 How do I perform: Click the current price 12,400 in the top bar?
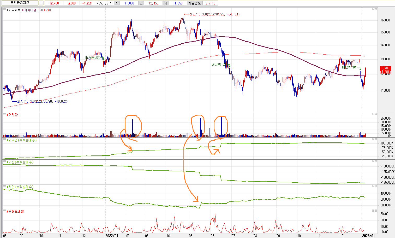(54, 3)
